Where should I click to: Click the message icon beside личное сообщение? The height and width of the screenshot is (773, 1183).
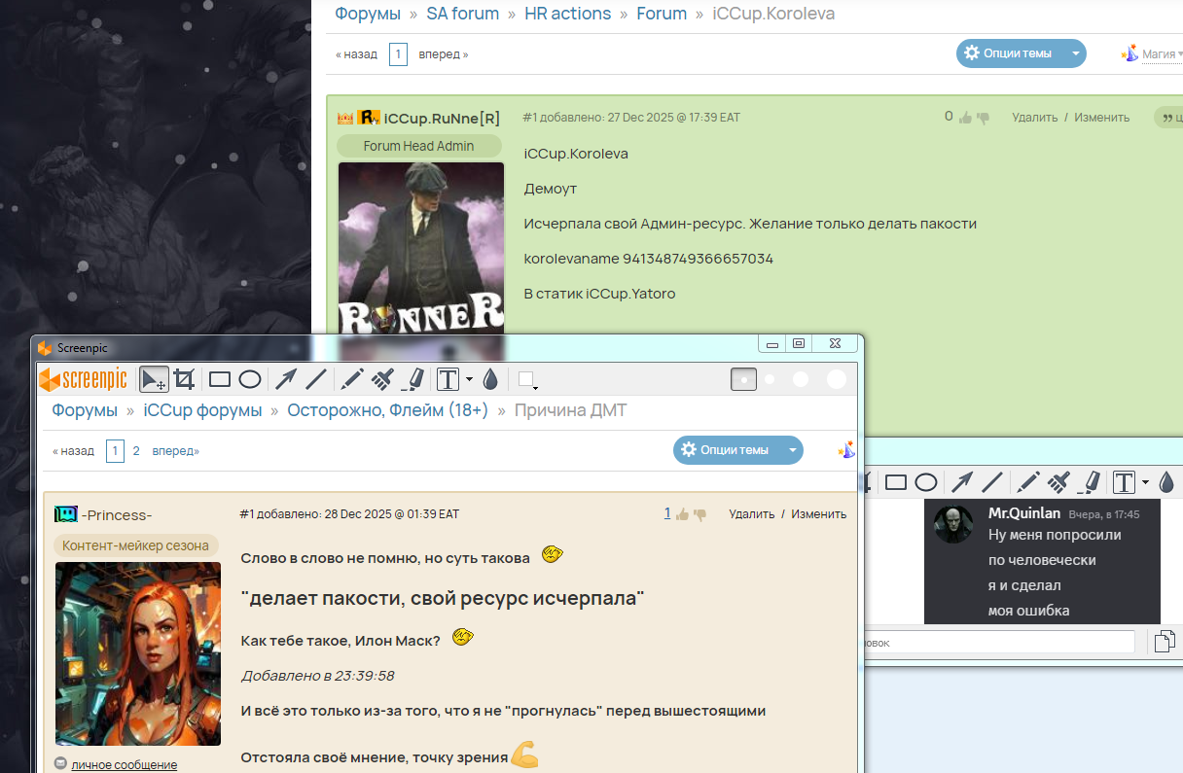point(60,764)
